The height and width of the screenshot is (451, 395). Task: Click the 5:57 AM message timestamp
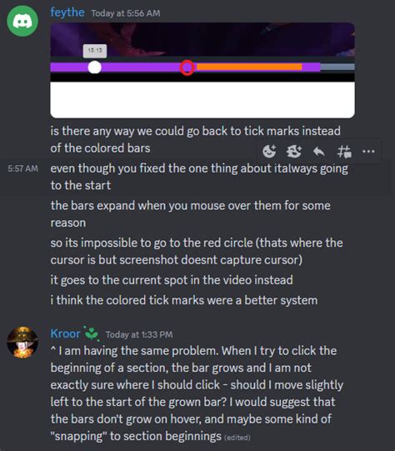[x=23, y=168]
